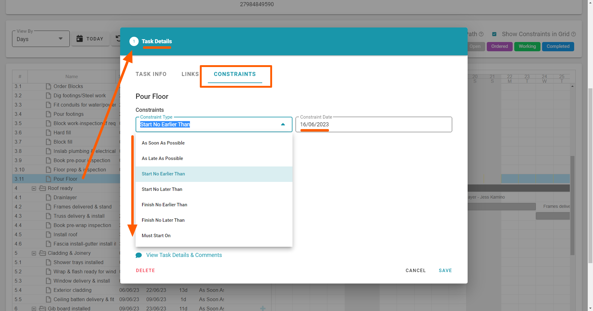Click the help icon beside Show Constraints in Grid
The height and width of the screenshot is (311, 593).
[574, 34]
